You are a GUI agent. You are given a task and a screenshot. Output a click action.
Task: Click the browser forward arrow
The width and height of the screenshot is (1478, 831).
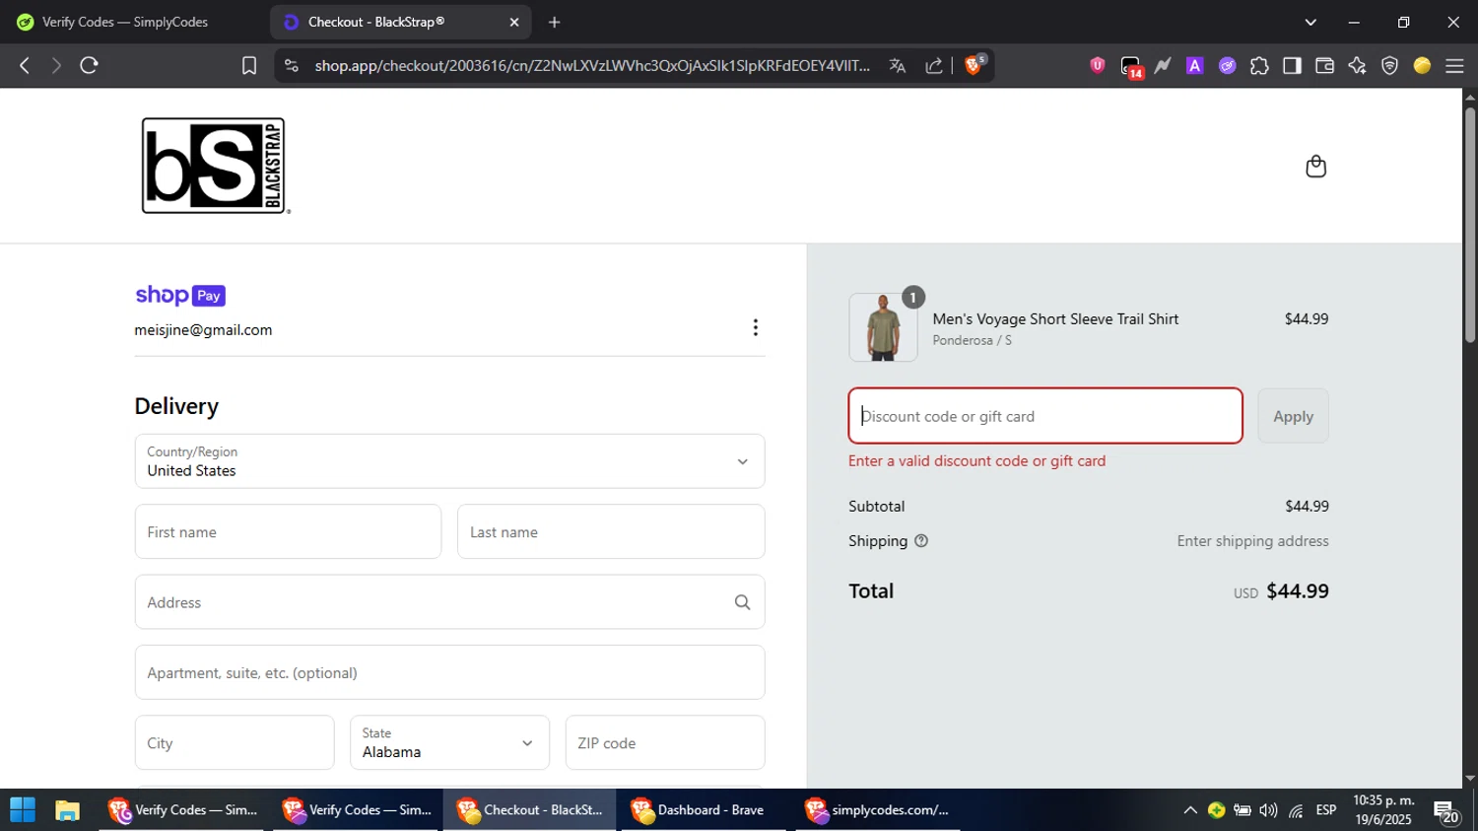[x=56, y=65]
